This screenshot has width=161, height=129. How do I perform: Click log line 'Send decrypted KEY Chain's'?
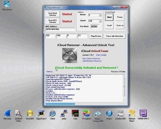(58, 79)
